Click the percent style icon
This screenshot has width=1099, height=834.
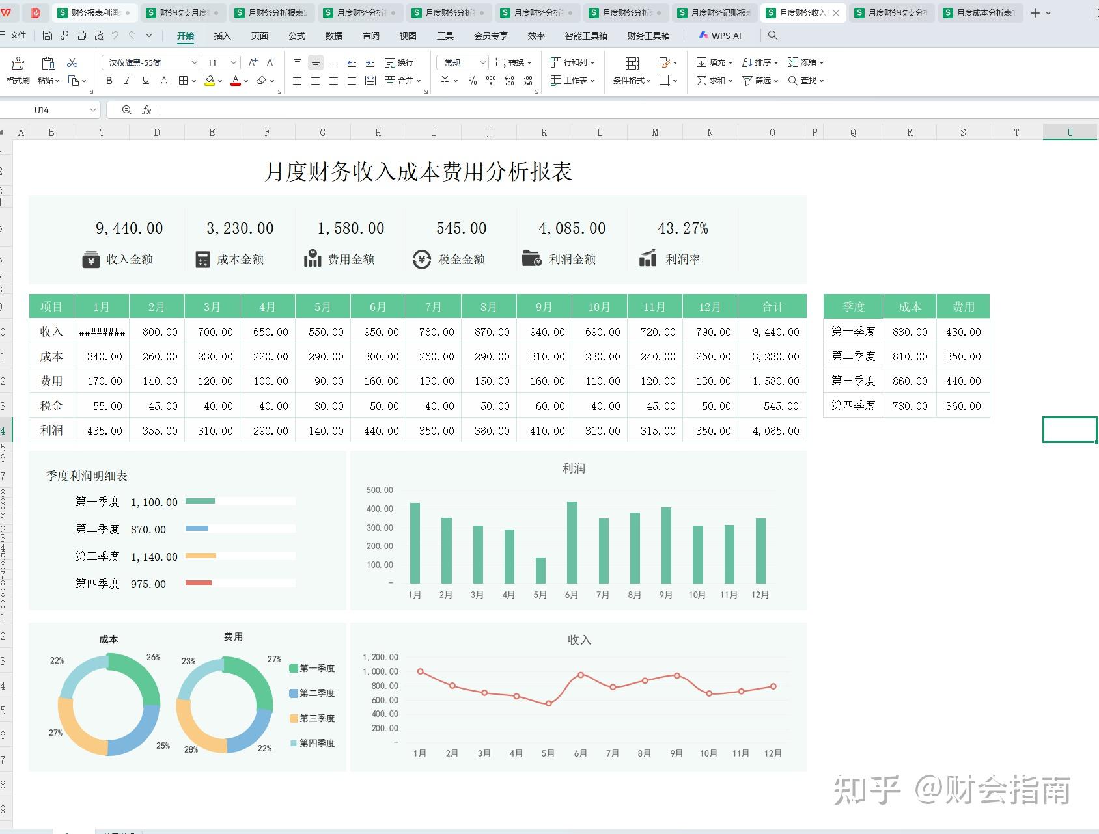[x=473, y=81]
